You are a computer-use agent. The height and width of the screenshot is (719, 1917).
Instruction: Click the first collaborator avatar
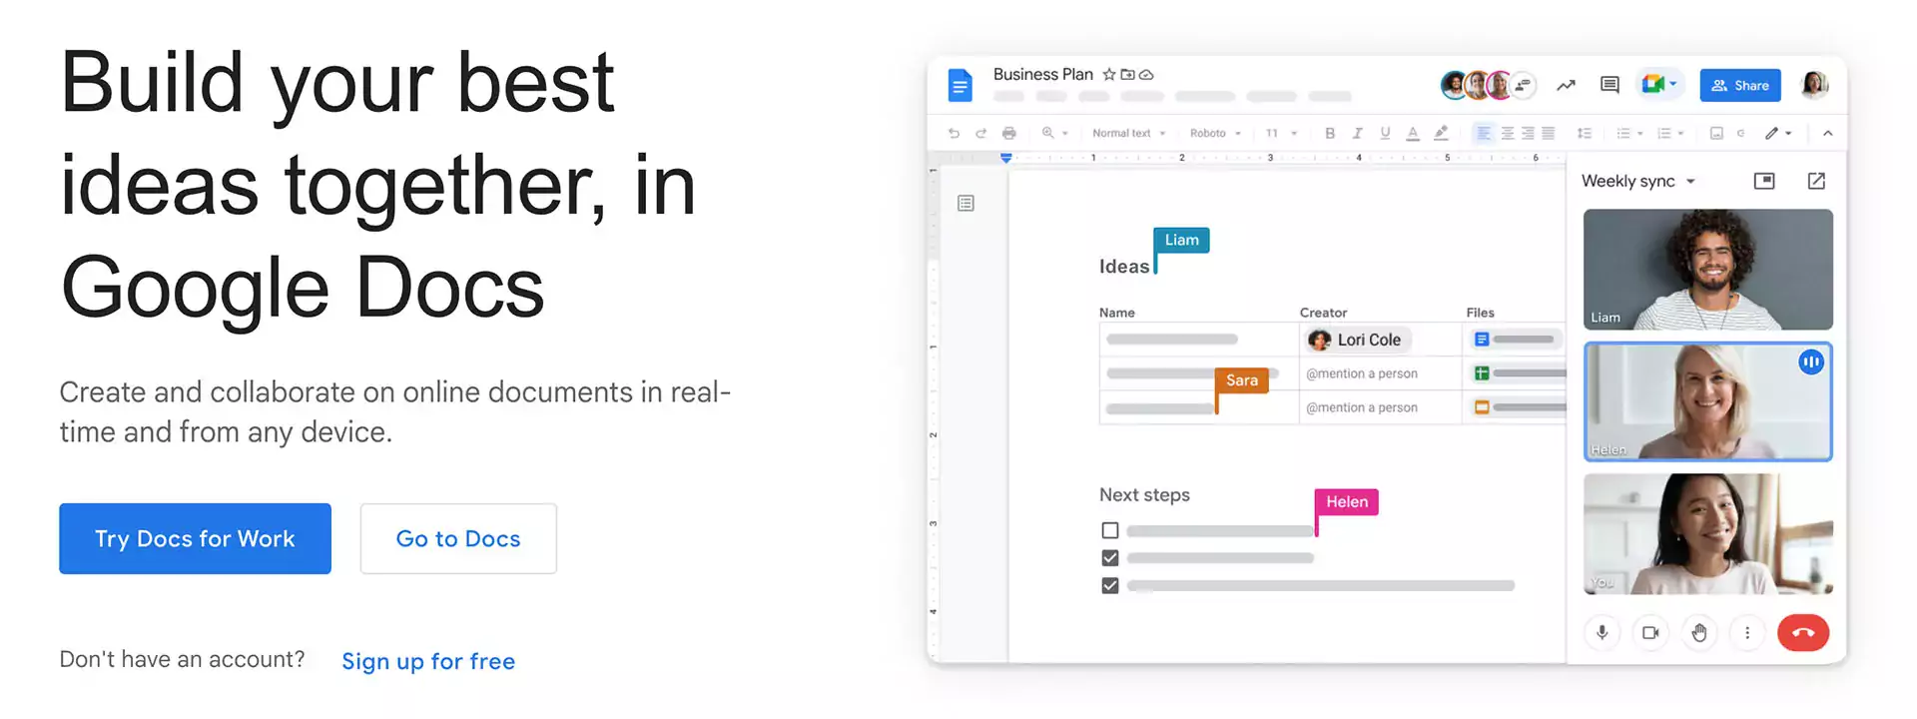pyautogui.click(x=1454, y=86)
